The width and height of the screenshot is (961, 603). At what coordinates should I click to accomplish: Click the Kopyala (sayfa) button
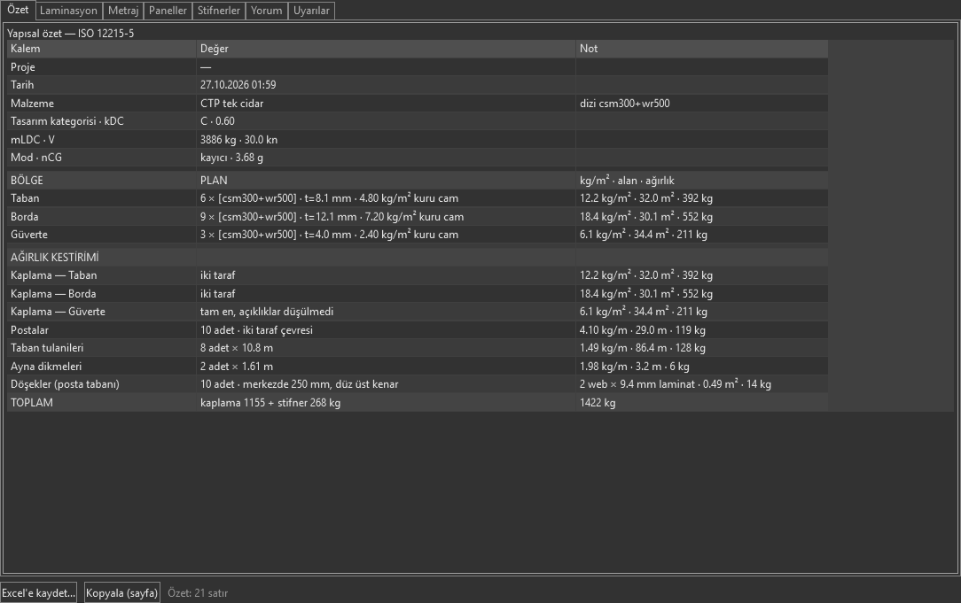point(122,592)
